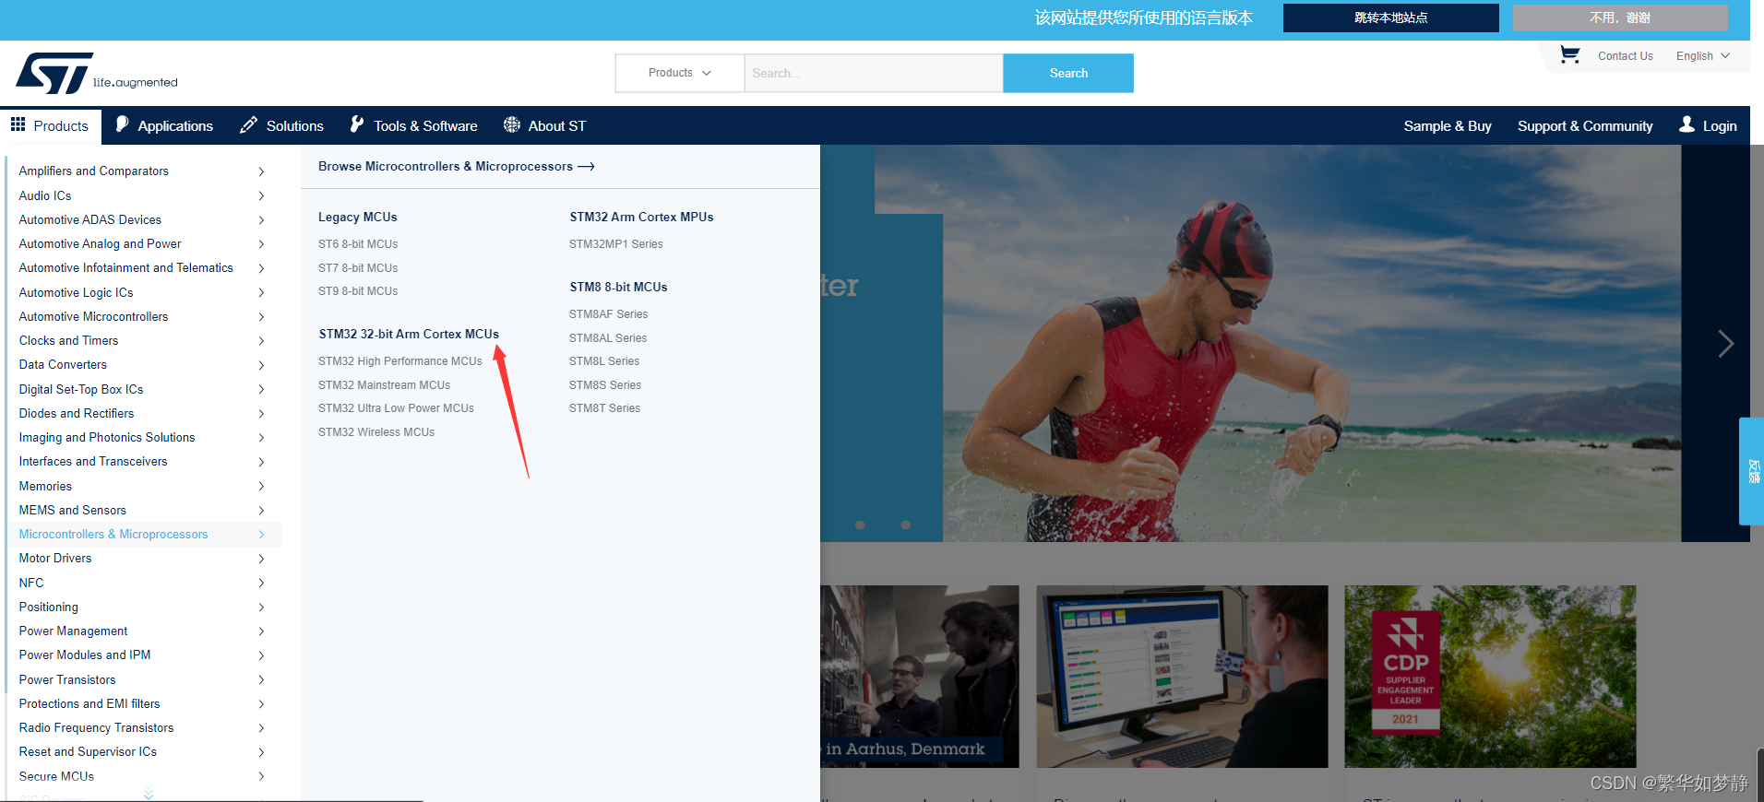The width and height of the screenshot is (1764, 802).
Task: Open the CDP Supplier Engagement Leader thumbnail
Action: tap(1489, 677)
